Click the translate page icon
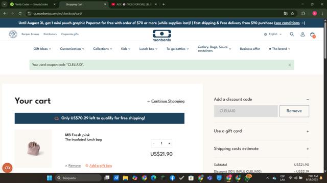 (286, 14)
